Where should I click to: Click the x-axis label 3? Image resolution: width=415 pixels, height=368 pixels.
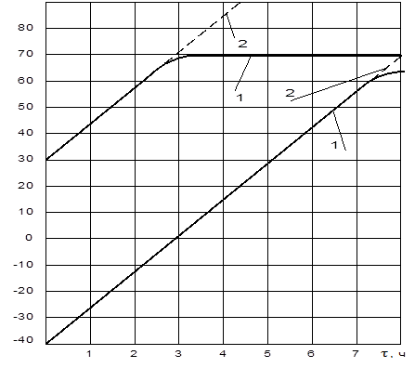pos(178,353)
